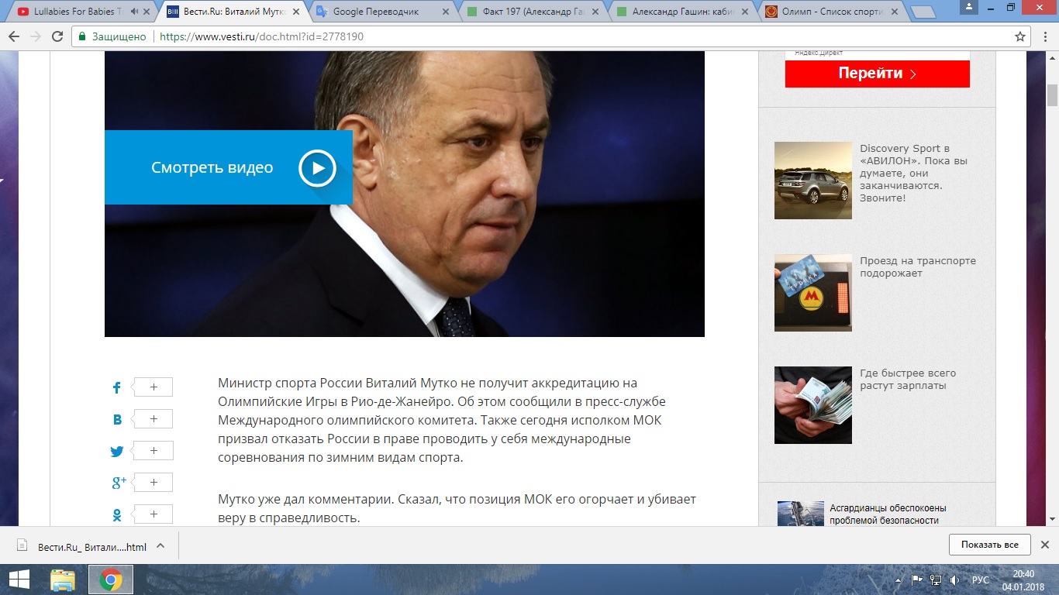The width and height of the screenshot is (1059, 595).
Task: Open the network tray icon
Action: pyautogui.click(x=937, y=580)
